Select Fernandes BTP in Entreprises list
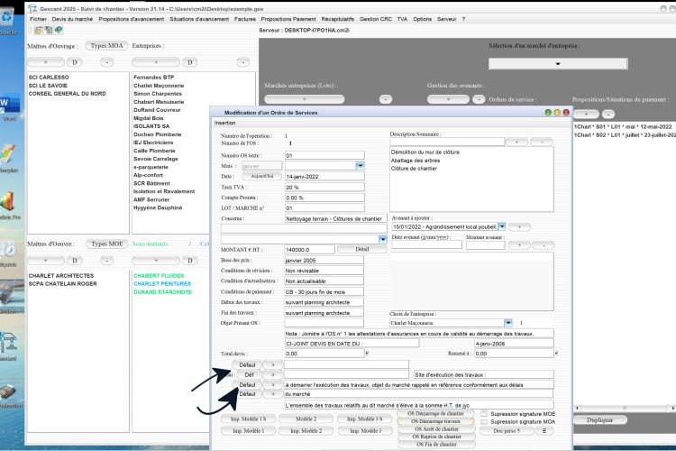 (x=153, y=78)
